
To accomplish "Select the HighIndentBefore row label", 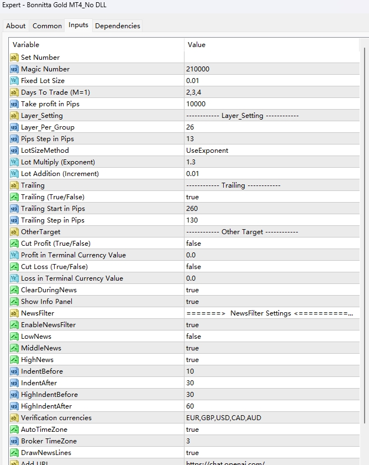I will point(49,395).
